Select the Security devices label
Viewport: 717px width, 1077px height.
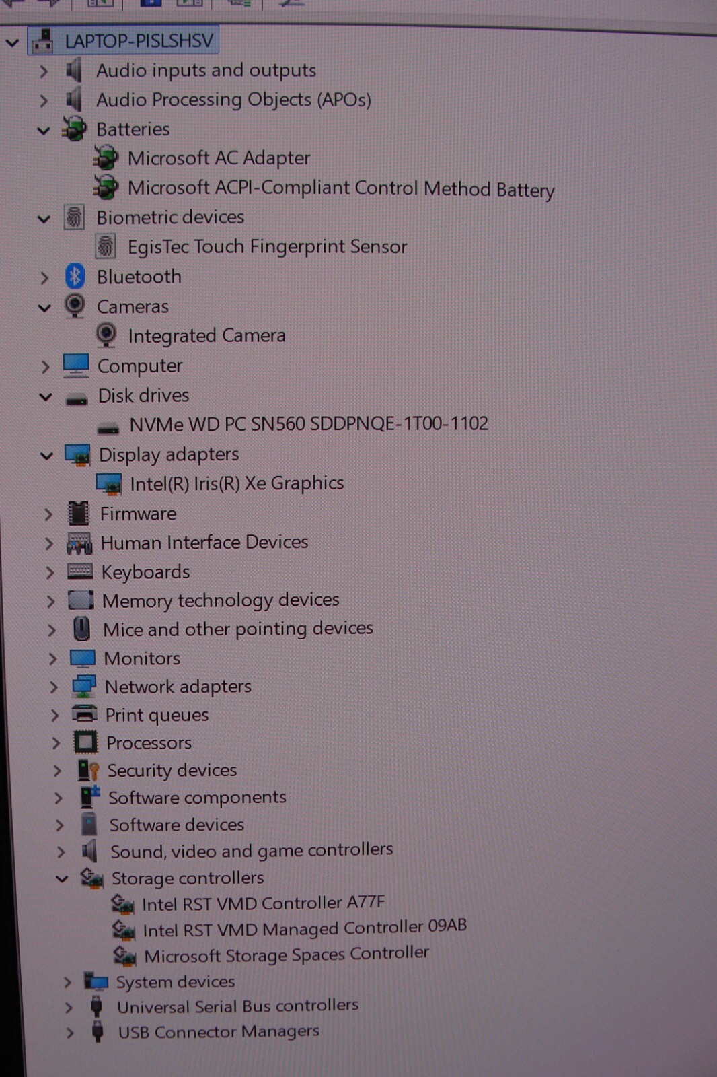[x=172, y=770]
